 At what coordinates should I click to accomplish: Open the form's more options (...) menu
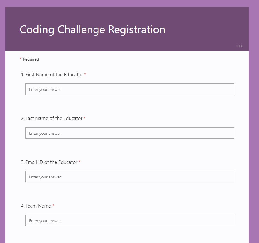pyautogui.click(x=239, y=46)
